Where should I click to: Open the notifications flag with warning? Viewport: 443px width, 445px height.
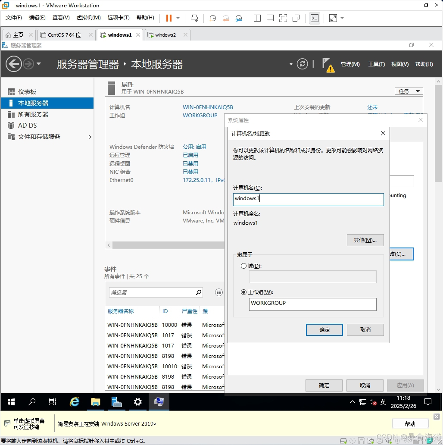click(x=328, y=65)
